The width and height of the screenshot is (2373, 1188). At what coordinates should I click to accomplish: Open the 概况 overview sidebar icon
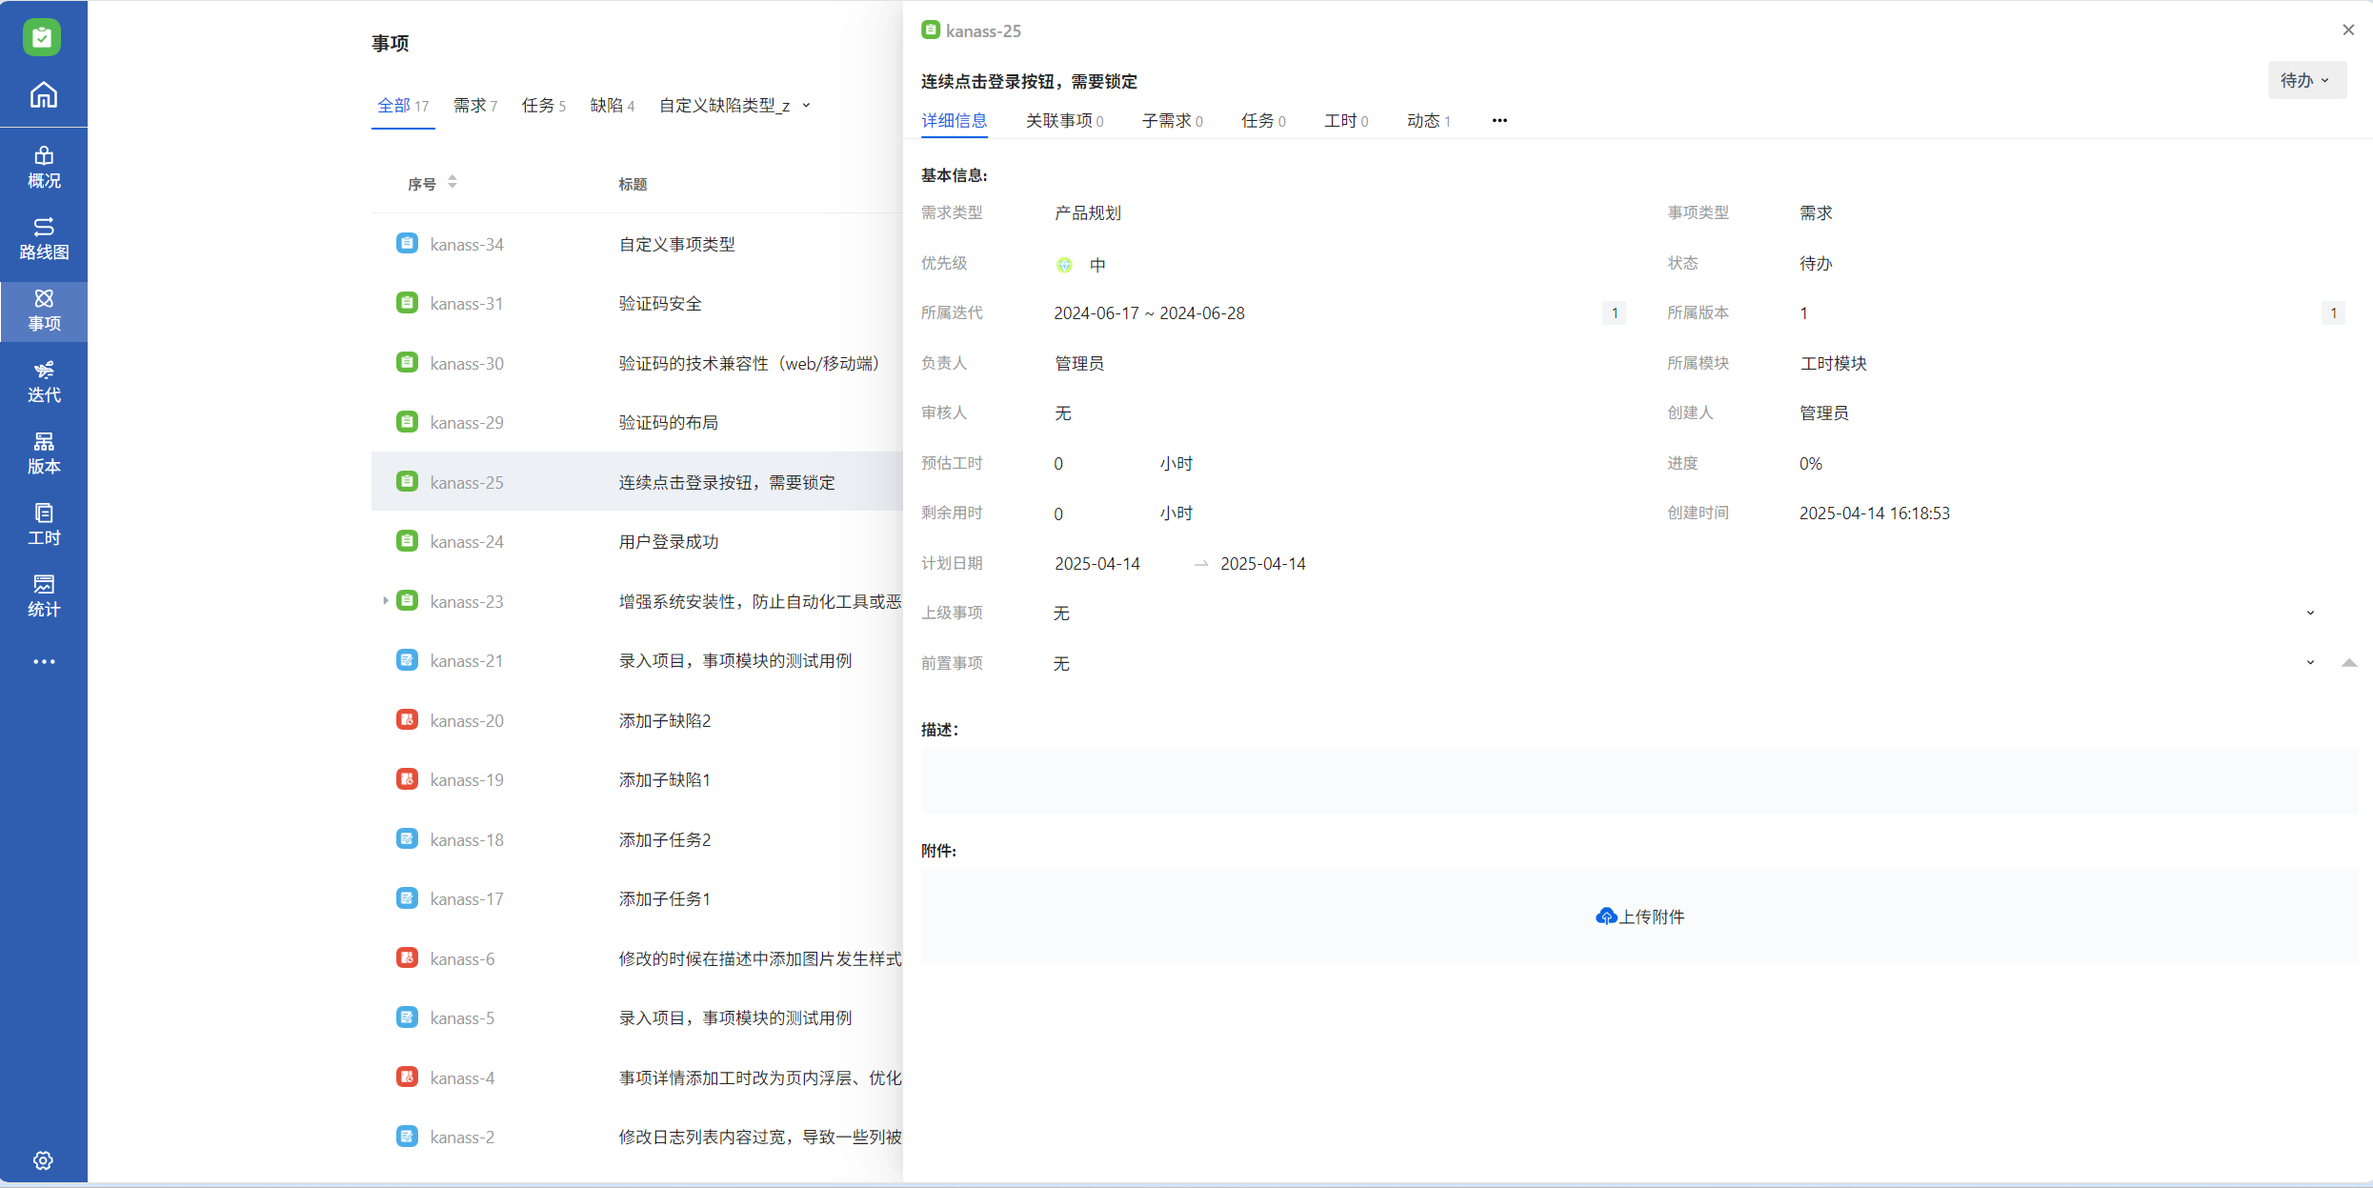click(x=44, y=167)
